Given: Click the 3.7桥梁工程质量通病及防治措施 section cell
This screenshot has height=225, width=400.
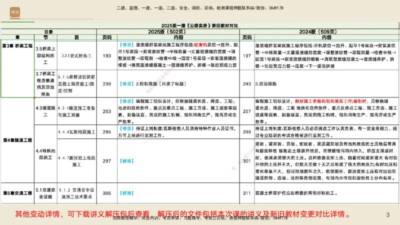Looking at the screenshot, I should pyautogui.click(x=45, y=83).
